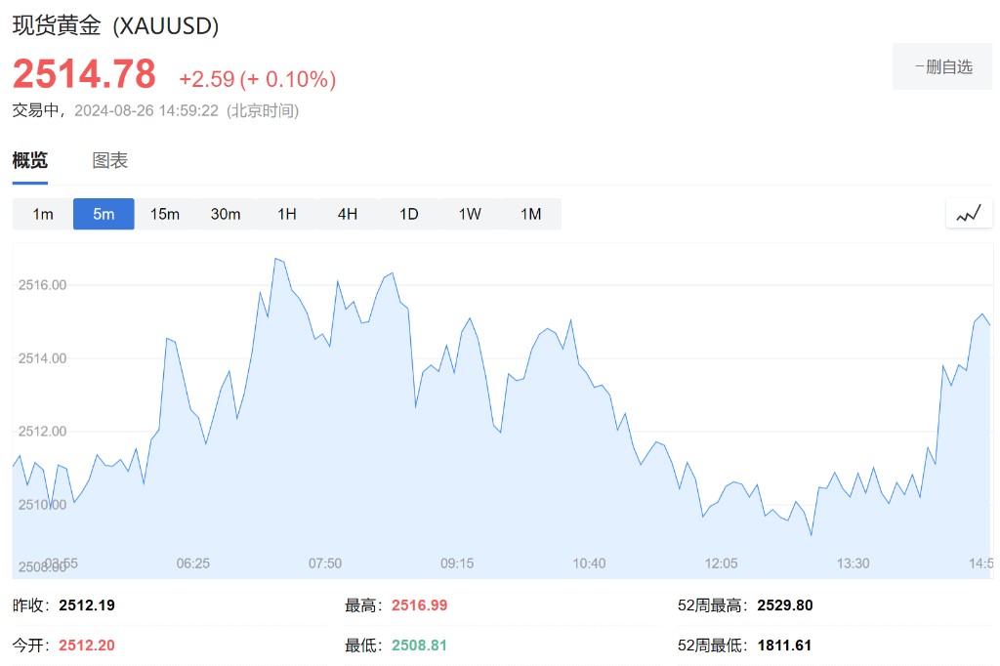The width and height of the screenshot is (1000, 666).
Task: Switch to the 概览 tab
Action: pyautogui.click(x=29, y=161)
